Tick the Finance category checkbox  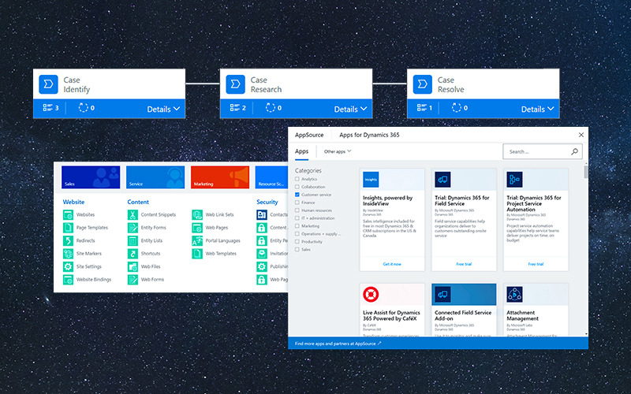(297, 203)
